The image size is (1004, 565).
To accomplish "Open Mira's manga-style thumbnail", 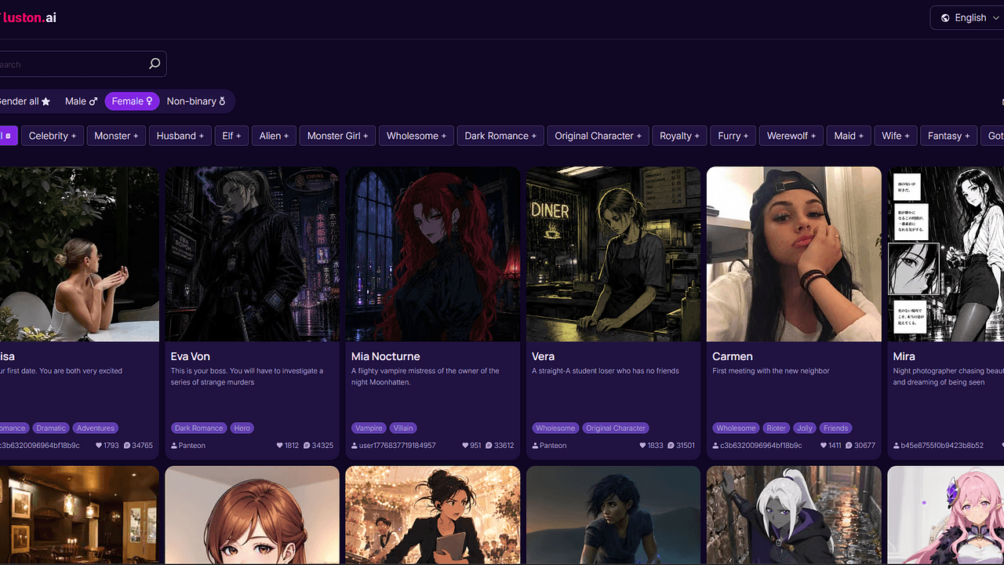I will tap(946, 253).
